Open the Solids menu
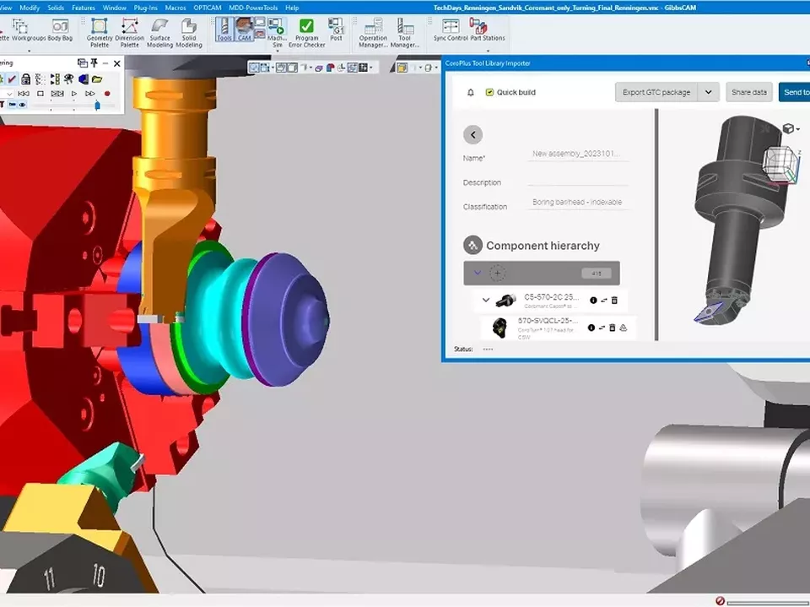This screenshot has height=607, width=810. pyautogui.click(x=56, y=8)
